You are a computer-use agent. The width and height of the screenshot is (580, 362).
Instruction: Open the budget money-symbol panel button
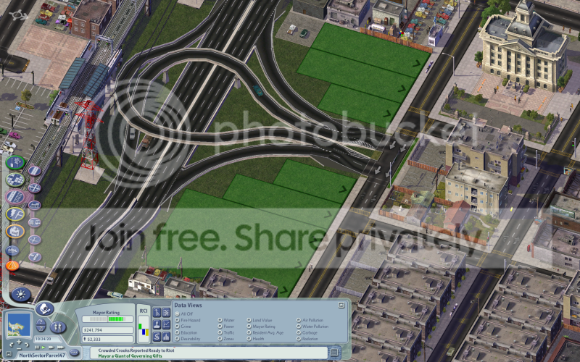click(157, 337)
